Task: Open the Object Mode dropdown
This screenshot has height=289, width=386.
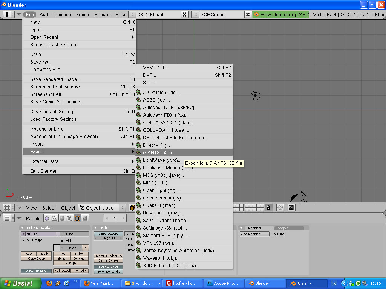Action: (102, 208)
